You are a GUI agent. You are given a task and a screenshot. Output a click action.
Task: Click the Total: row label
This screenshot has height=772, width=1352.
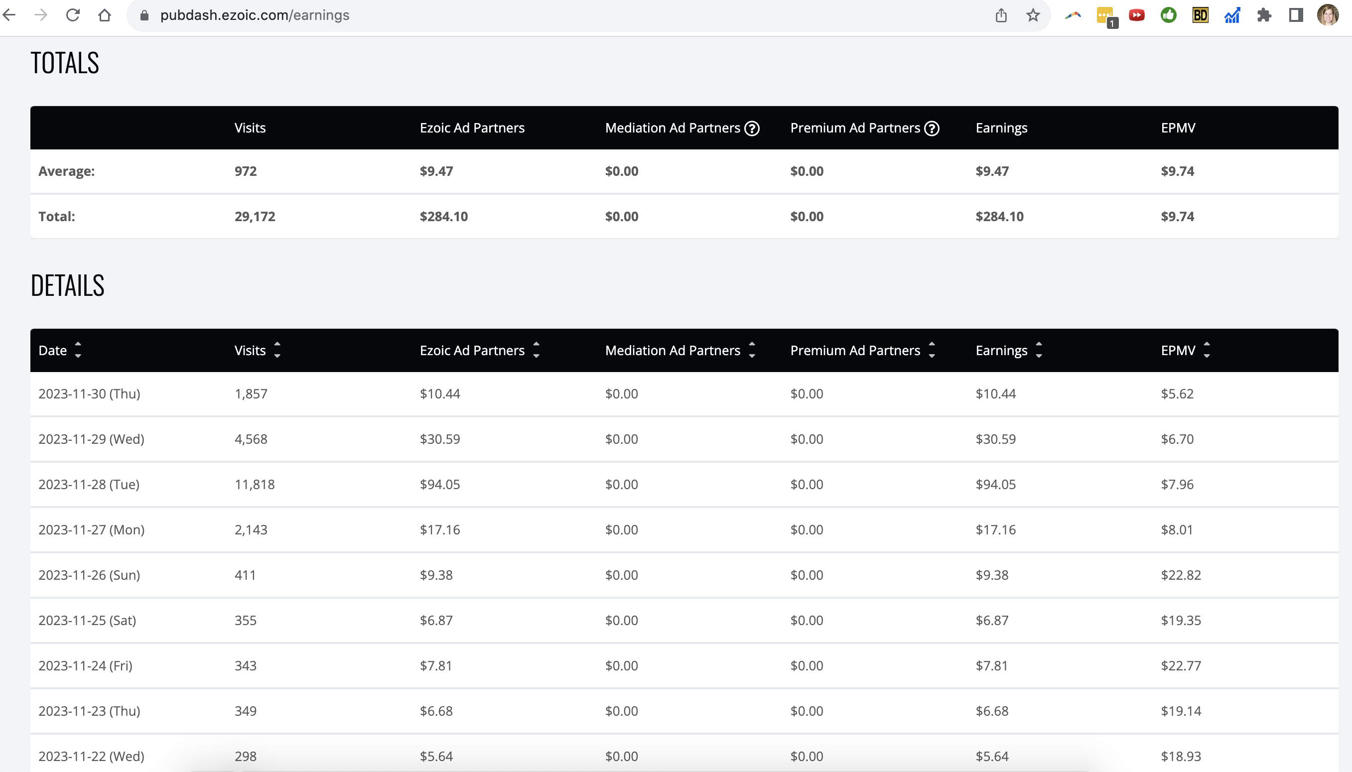click(x=57, y=216)
